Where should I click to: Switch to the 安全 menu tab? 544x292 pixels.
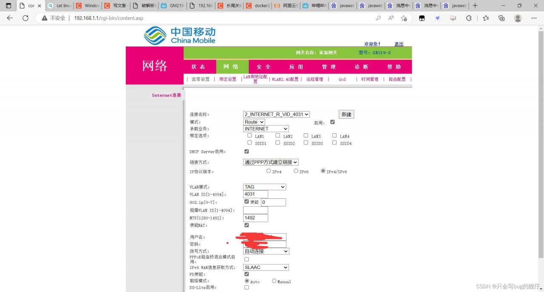(x=263, y=66)
